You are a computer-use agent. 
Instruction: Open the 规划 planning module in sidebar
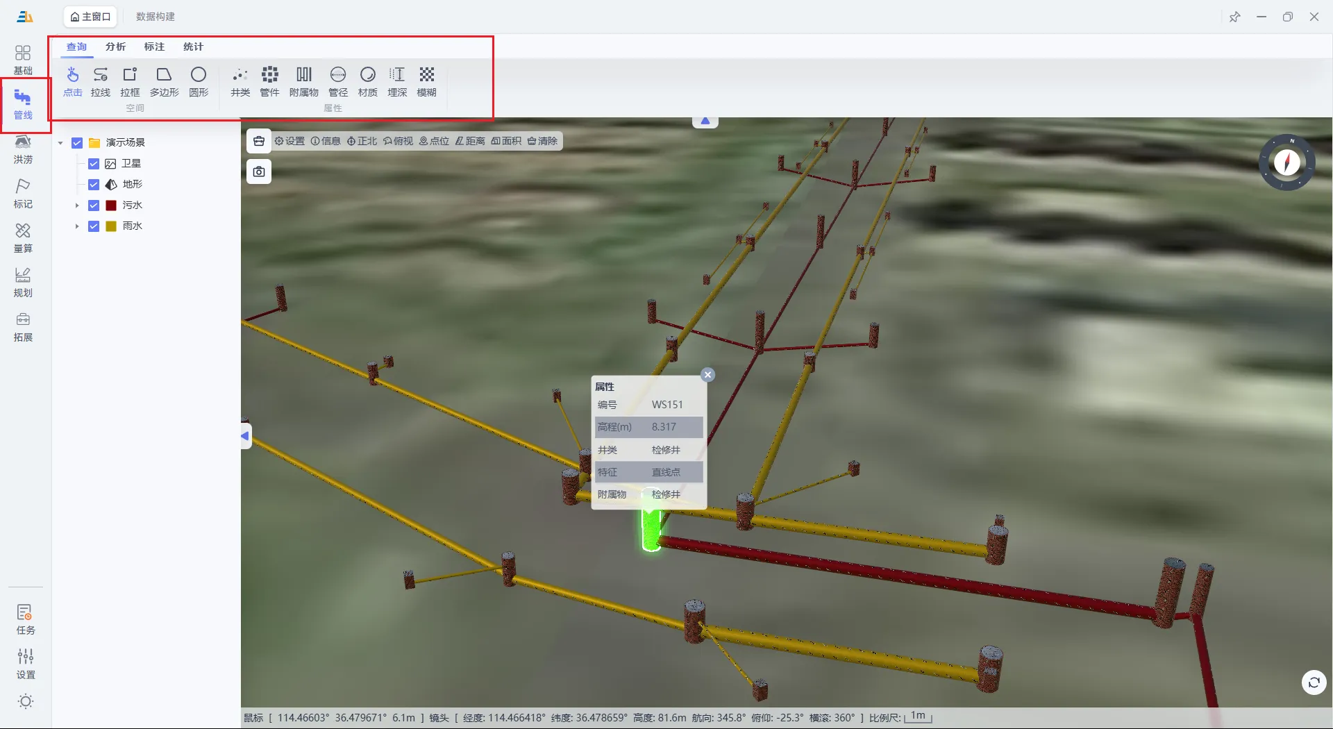(23, 283)
